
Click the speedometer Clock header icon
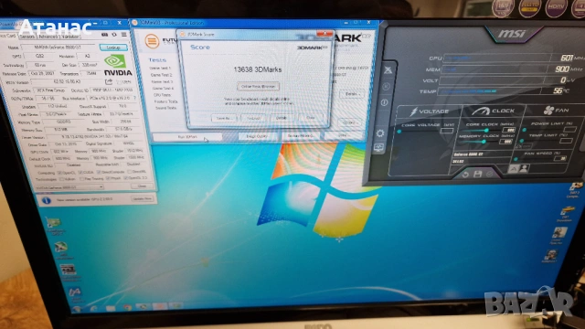pyautogui.click(x=481, y=111)
